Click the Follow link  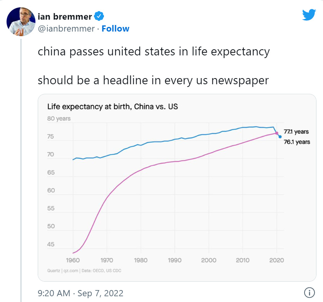click(x=115, y=29)
